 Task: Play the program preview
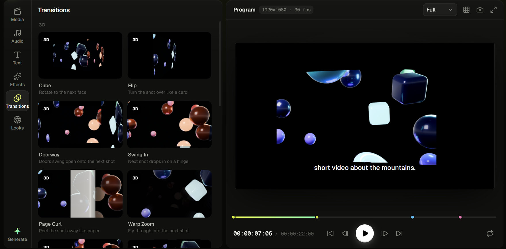pyautogui.click(x=365, y=233)
